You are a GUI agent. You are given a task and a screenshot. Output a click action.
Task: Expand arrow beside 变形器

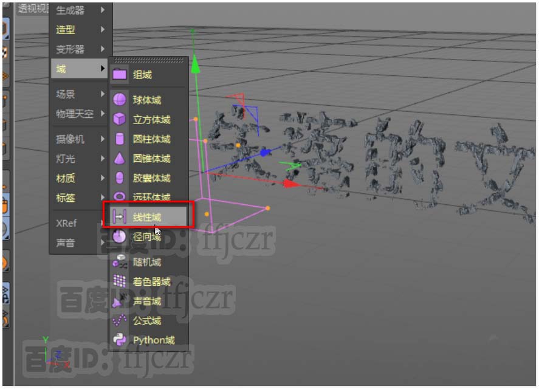coord(103,49)
